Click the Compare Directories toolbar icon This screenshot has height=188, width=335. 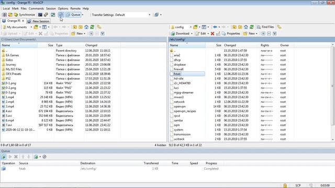[x=10, y=15]
